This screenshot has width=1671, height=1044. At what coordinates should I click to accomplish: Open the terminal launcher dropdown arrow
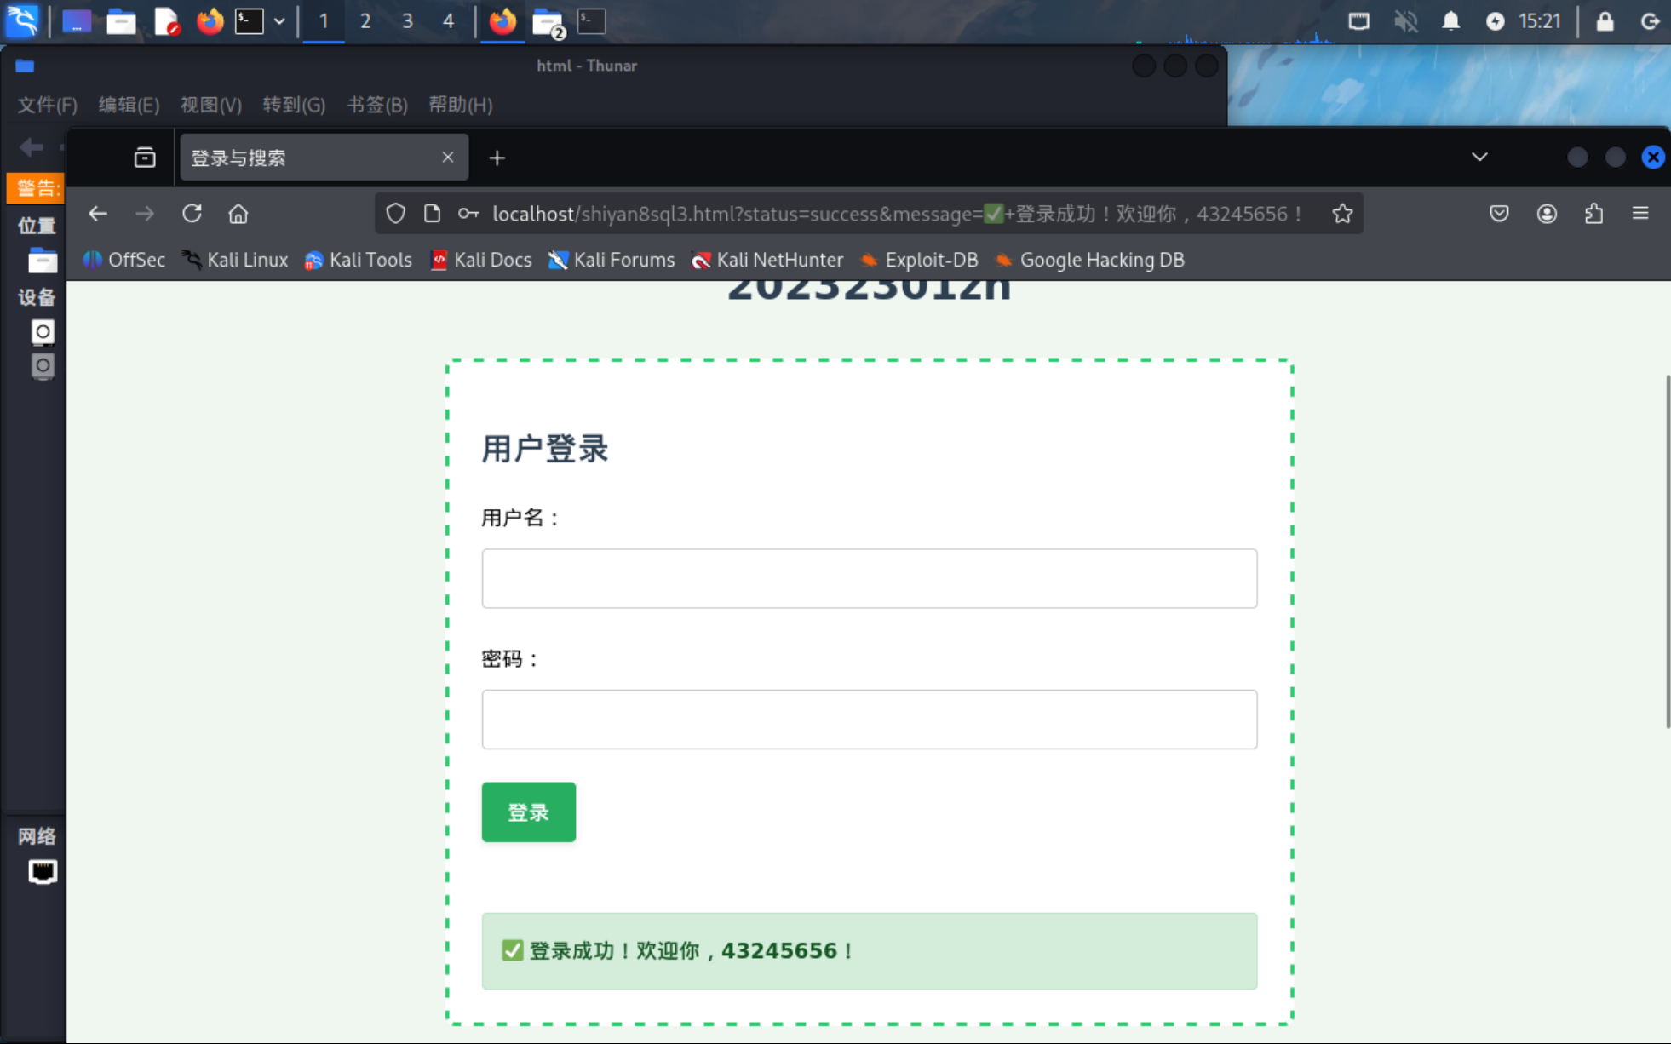tap(279, 21)
